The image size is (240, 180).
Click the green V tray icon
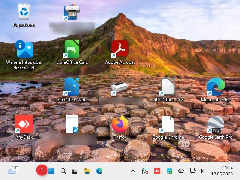[x=145, y=171]
